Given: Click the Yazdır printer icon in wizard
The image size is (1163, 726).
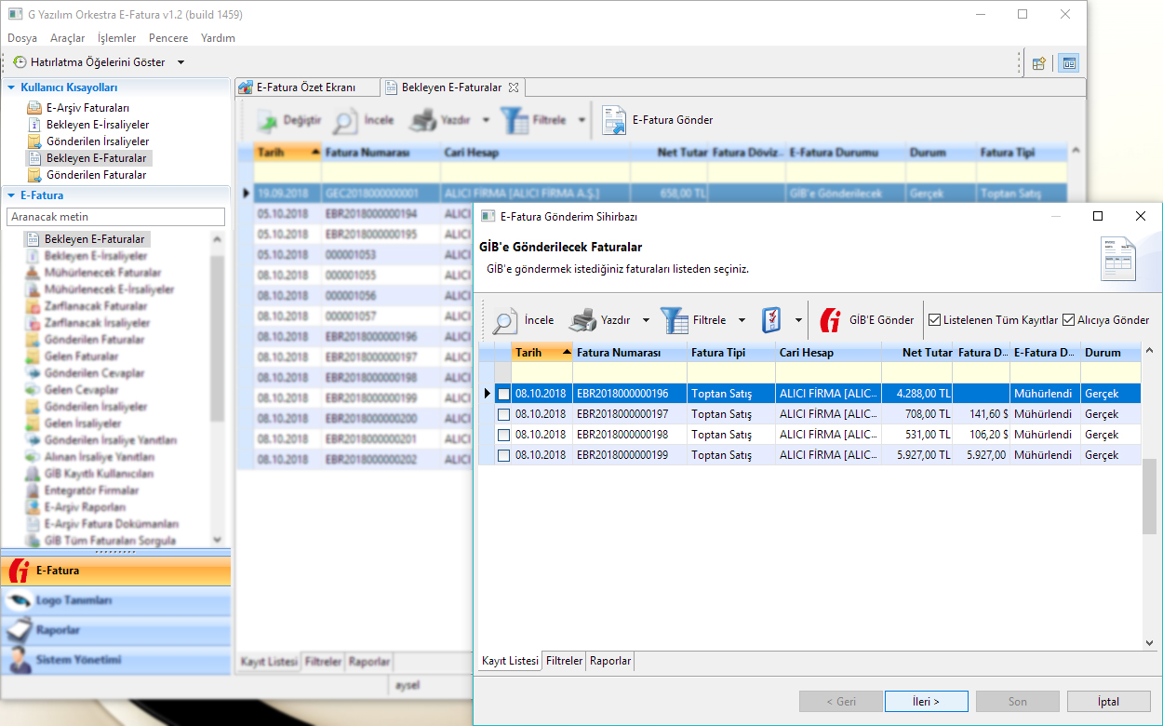Looking at the screenshot, I should coord(582,320).
